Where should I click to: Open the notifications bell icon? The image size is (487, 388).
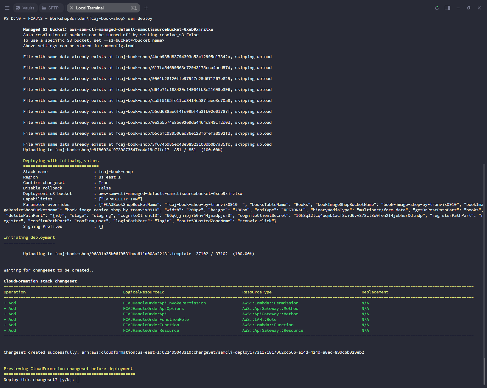[x=437, y=8]
